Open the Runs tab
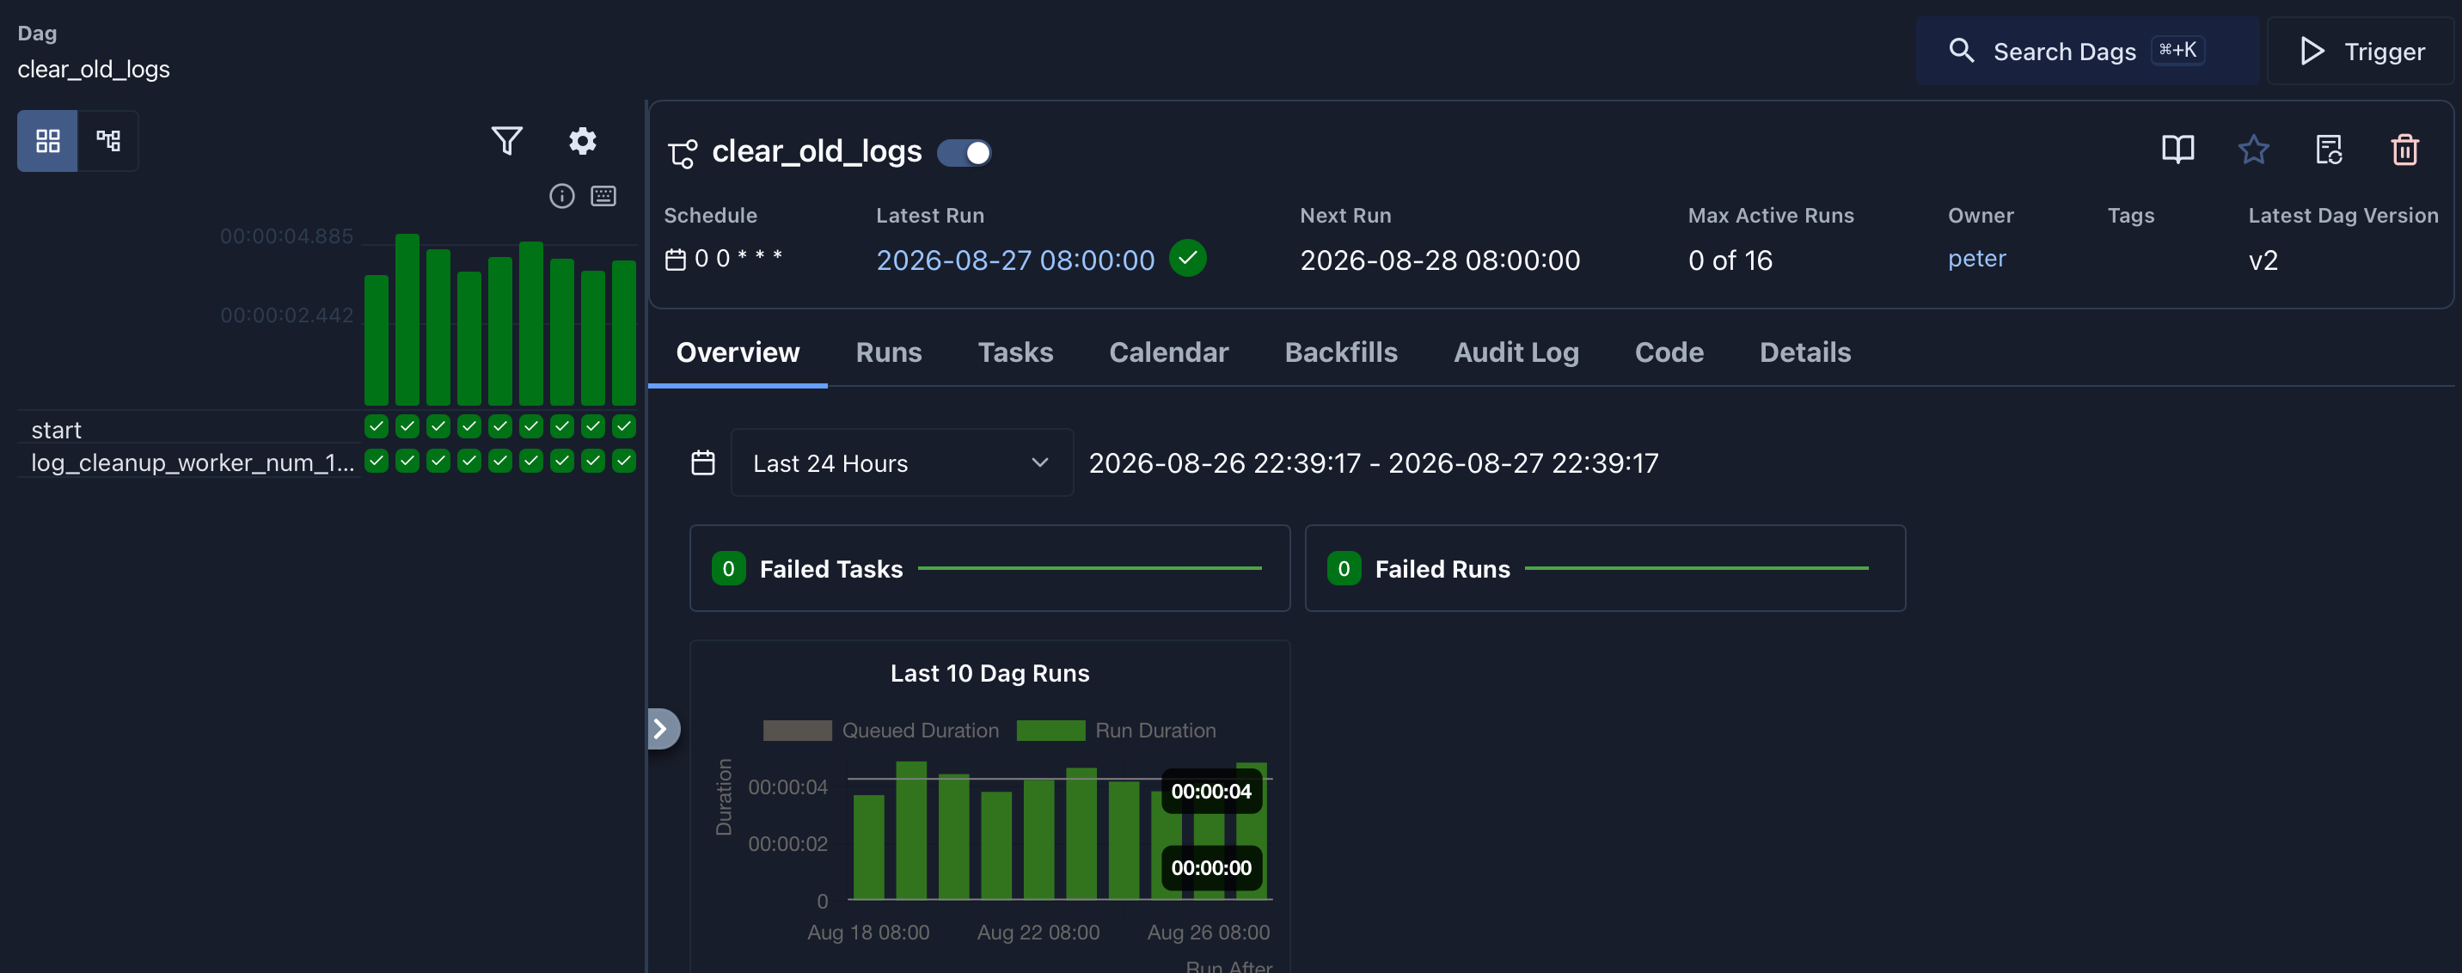The image size is (2462, 973). (x=888, y=352)
